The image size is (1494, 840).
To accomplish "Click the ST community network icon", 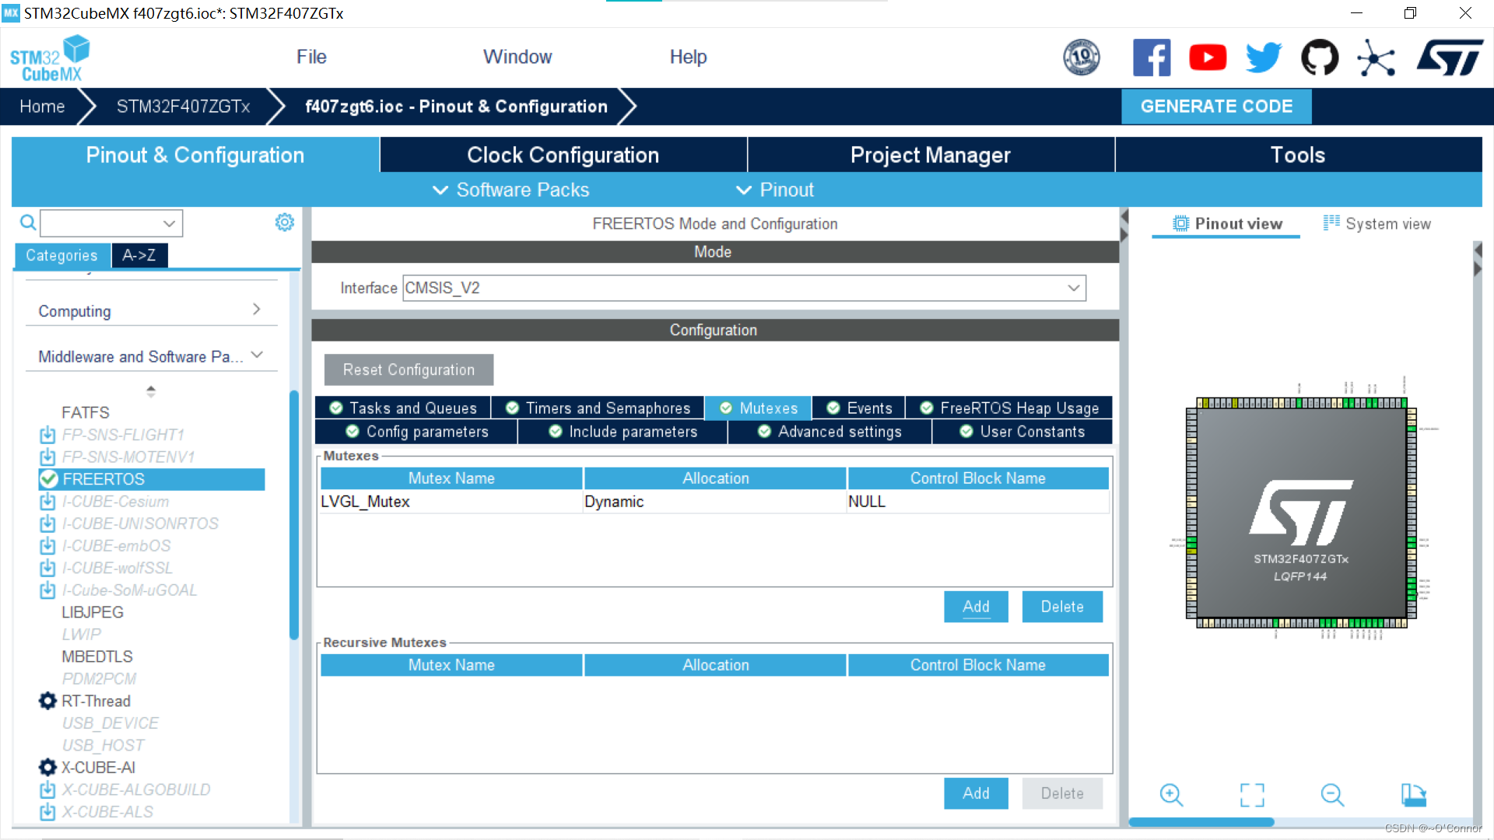I will click(1376, 58).
